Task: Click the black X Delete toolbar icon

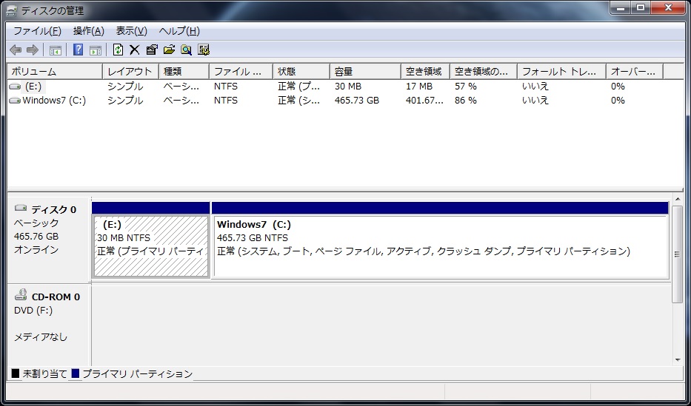Action: coord(134,50)
